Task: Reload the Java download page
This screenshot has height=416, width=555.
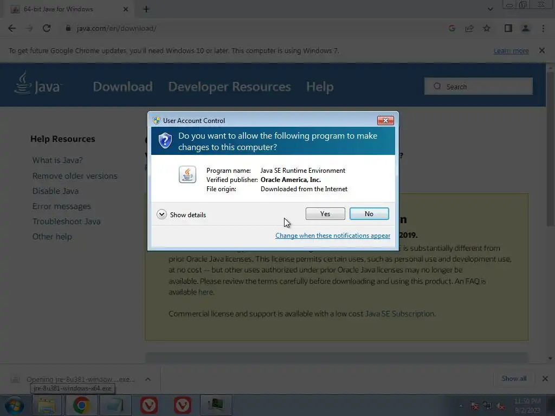Action: (x=47, y=28)
